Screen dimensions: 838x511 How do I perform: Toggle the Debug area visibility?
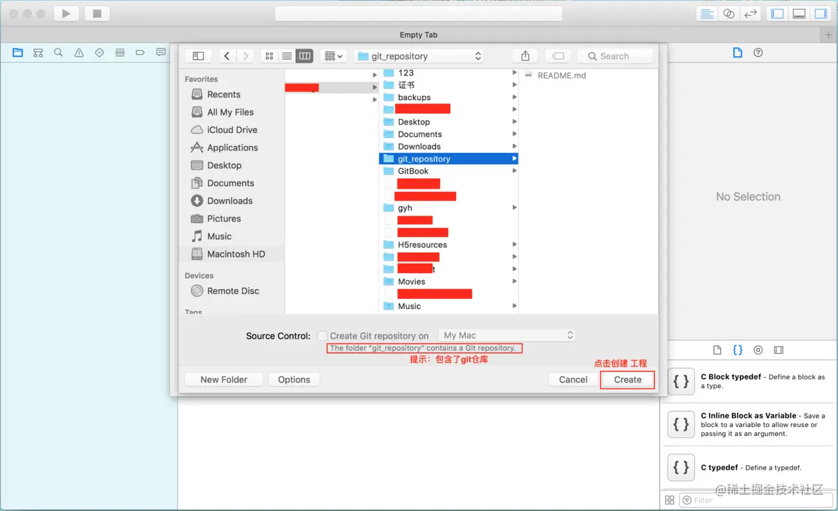click(799, 14)
